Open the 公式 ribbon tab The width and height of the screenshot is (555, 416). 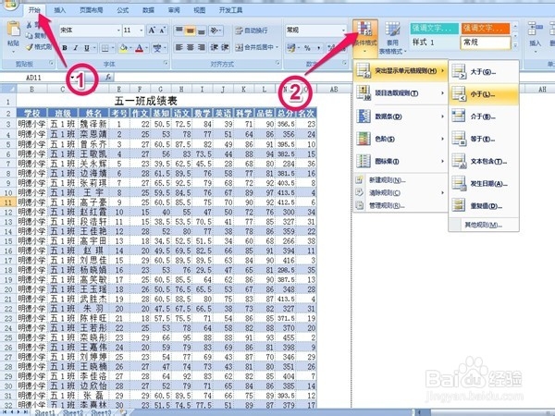click(122, 10)
